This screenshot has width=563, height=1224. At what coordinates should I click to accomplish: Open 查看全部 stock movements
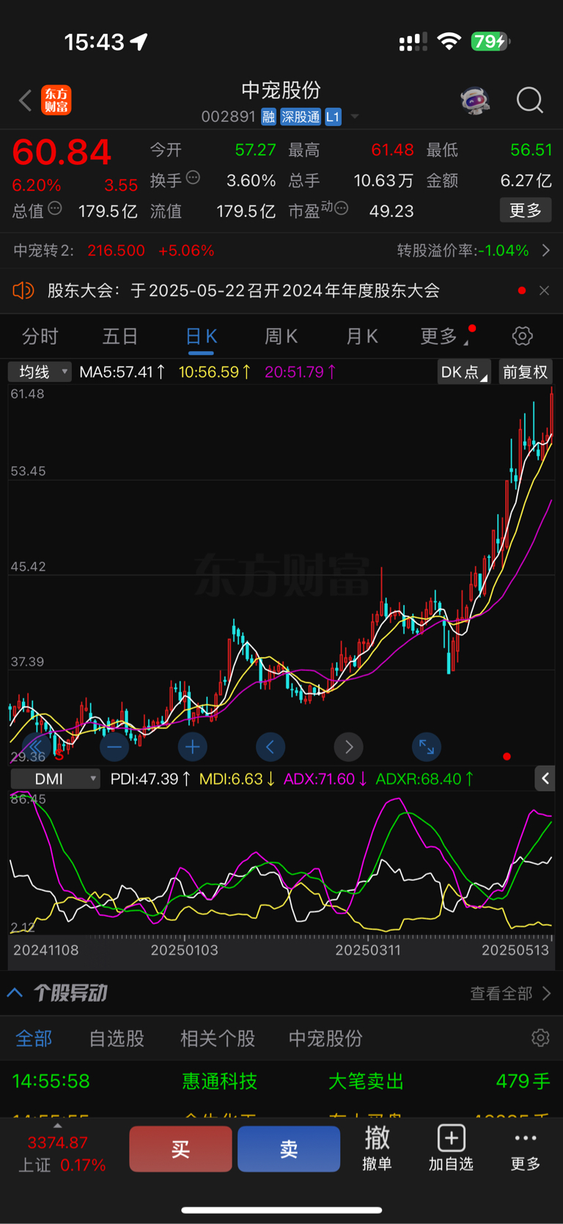pos(510,993)
